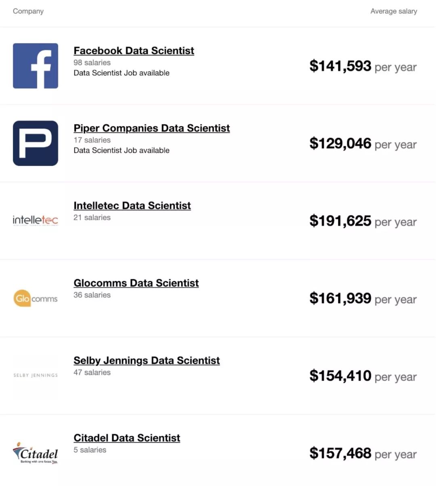436x486 pixels.
Task: Click the Piper Companies logo icon
Action: coord(36,143)
